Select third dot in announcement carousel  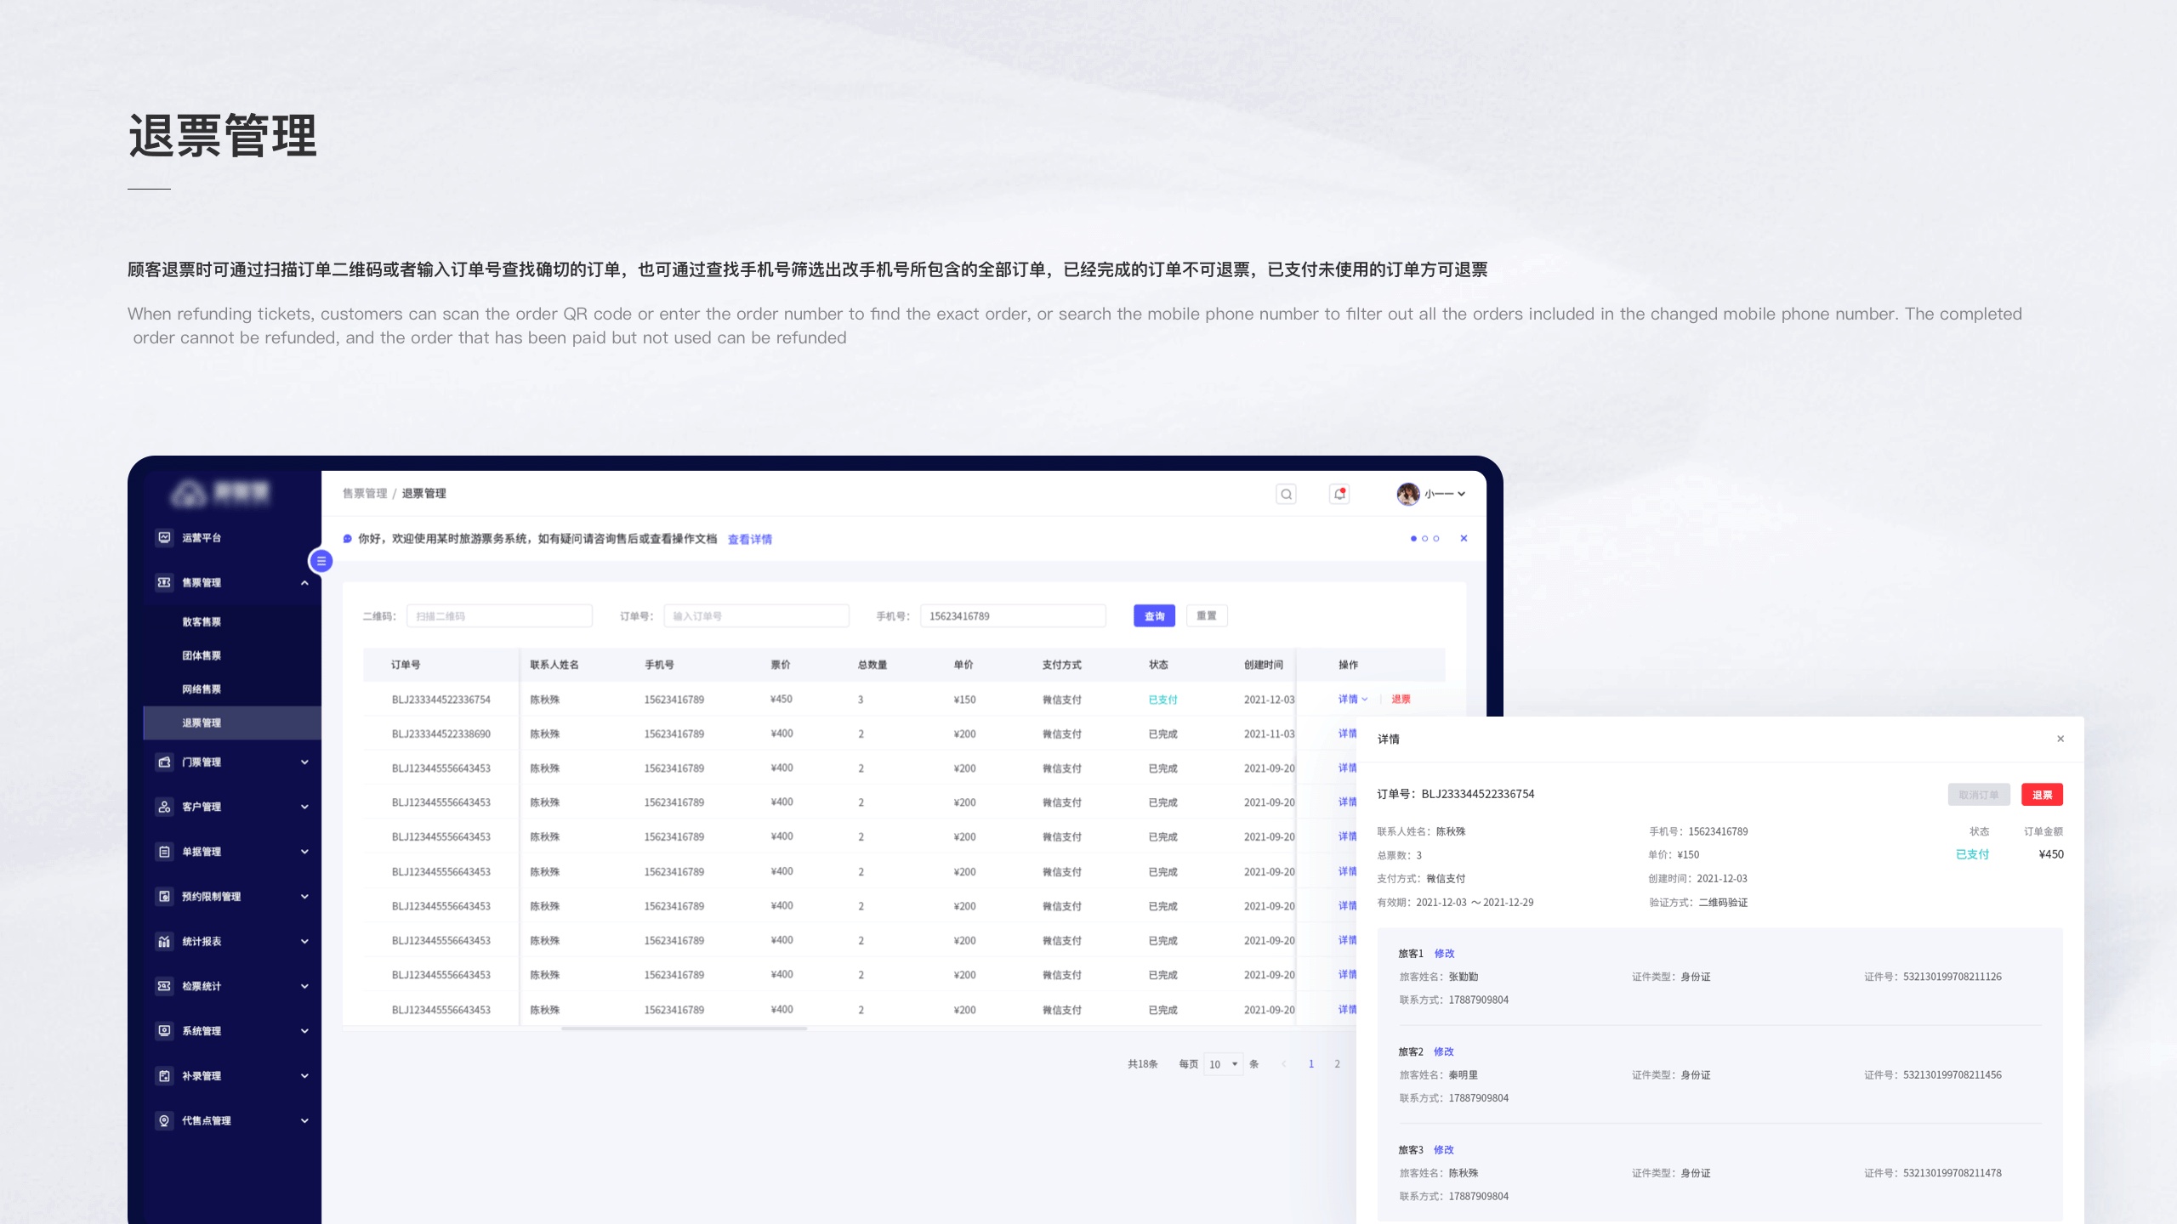coord(1436,538)
